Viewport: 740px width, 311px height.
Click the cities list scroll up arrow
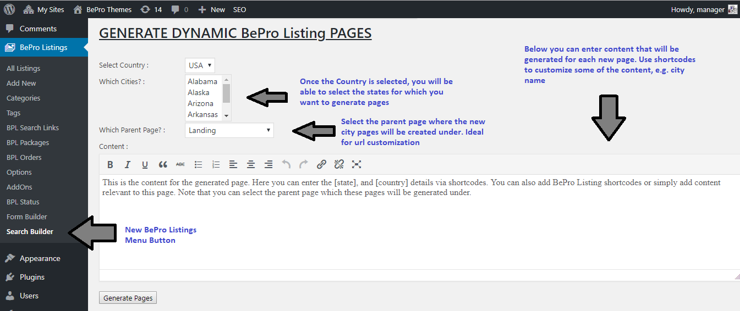tap(227, 79)
